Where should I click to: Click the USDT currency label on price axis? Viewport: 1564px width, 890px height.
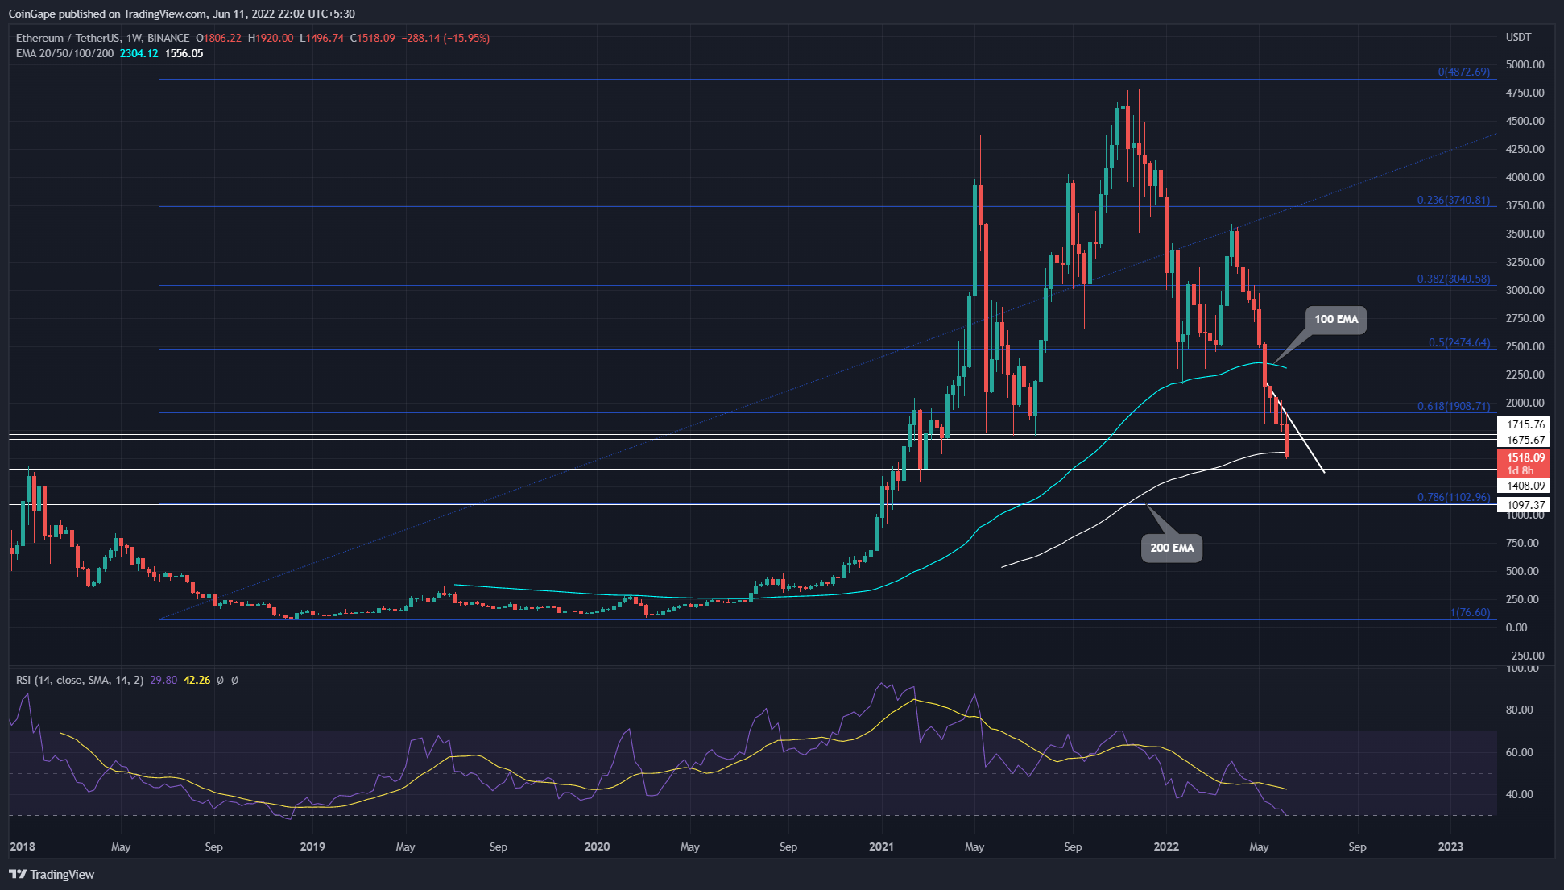[x=1519, y=37]
